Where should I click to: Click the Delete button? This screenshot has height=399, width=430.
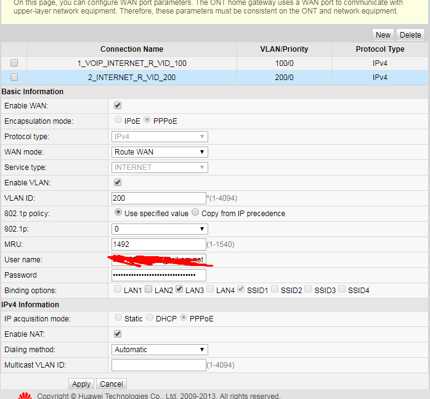point(410,35)
